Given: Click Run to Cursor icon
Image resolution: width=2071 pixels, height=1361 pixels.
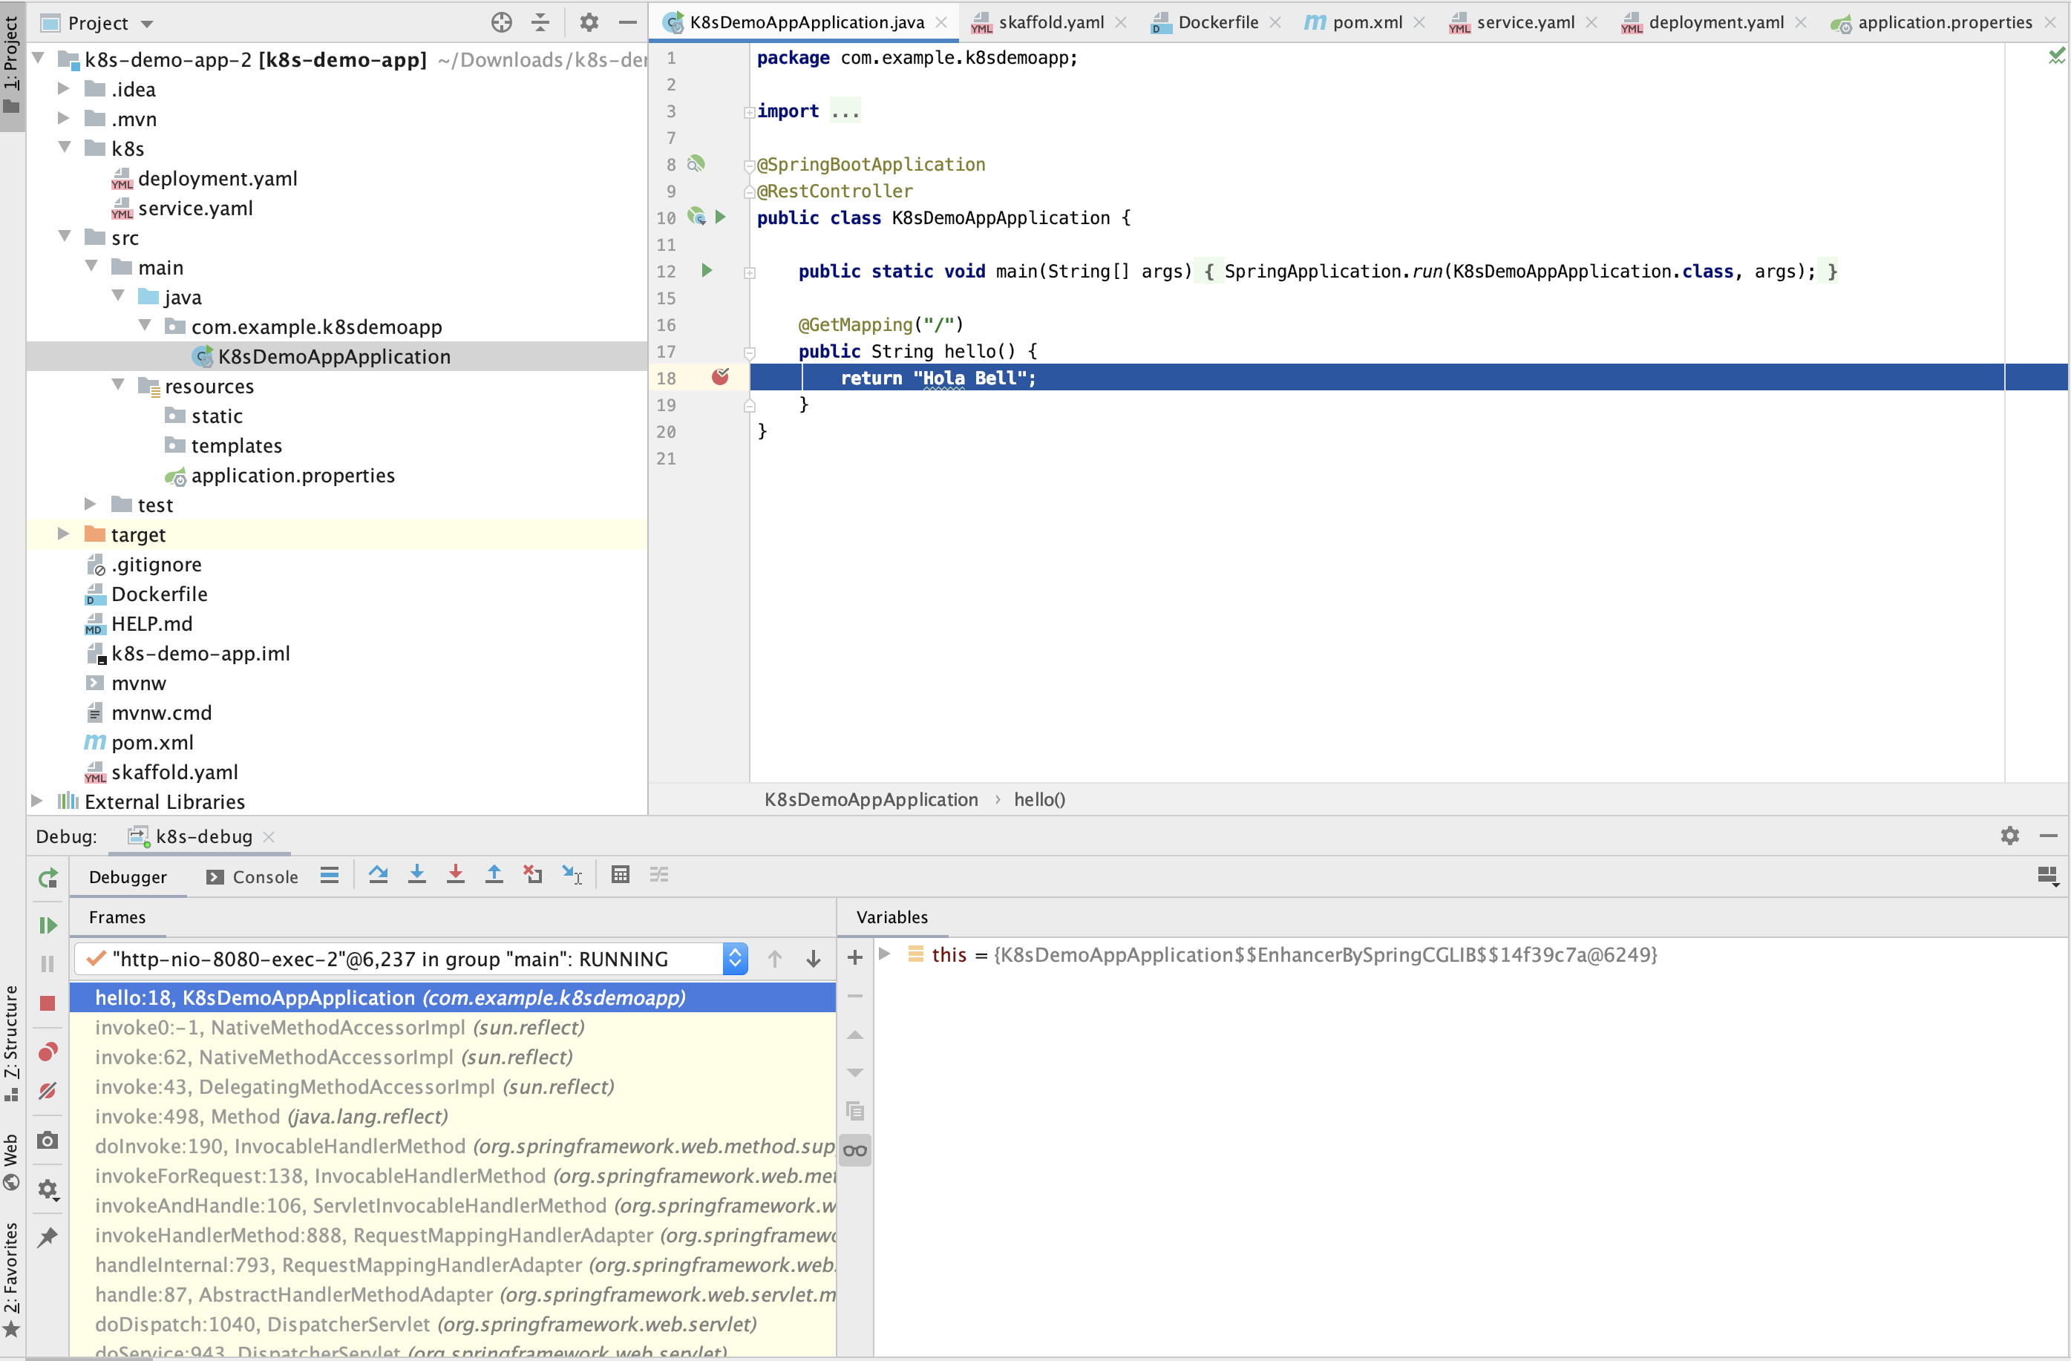Looking at the screenshot, I should click(x=572, y=874).
